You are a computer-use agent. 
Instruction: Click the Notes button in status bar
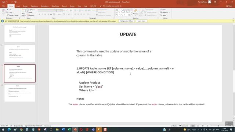point(174,126)
